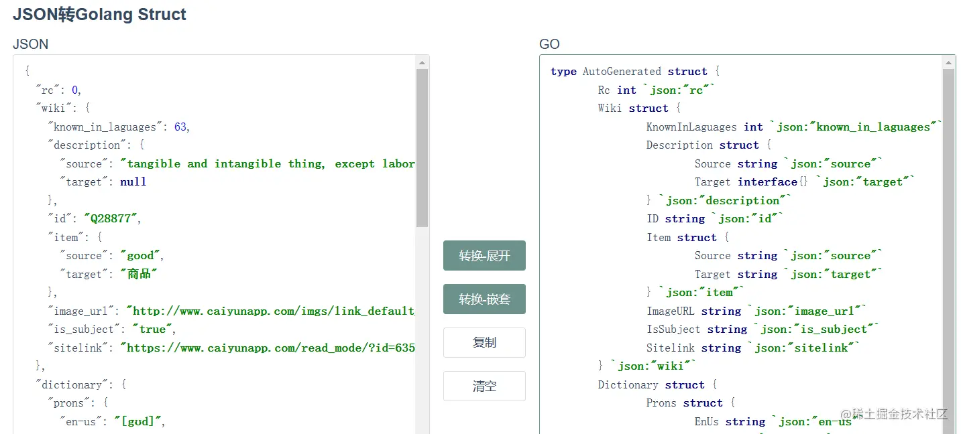
Task: Click the tangible and intangible thing source line
Action: [x=237, y=163]
